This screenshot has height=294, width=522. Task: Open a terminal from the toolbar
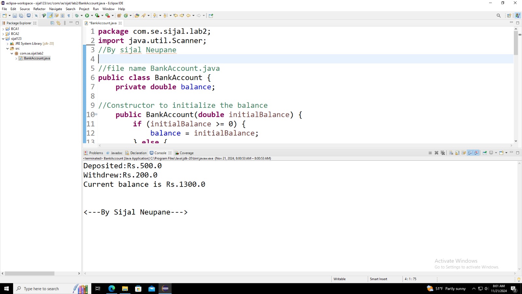[x=28, y=15]
